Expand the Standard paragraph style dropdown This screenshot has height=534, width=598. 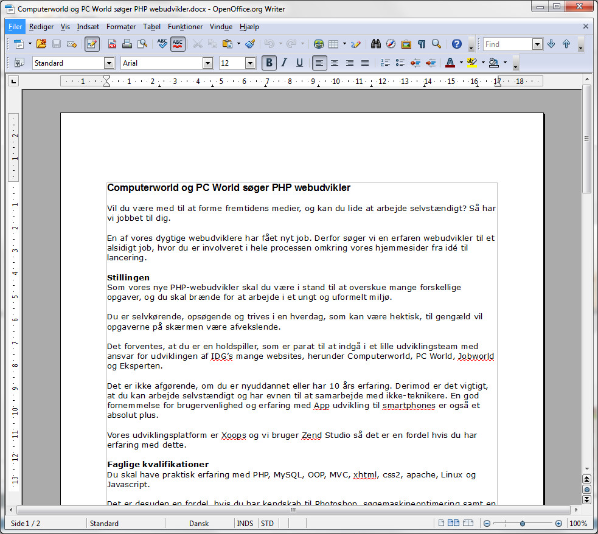pyautogui.click(x=109, y=63)
